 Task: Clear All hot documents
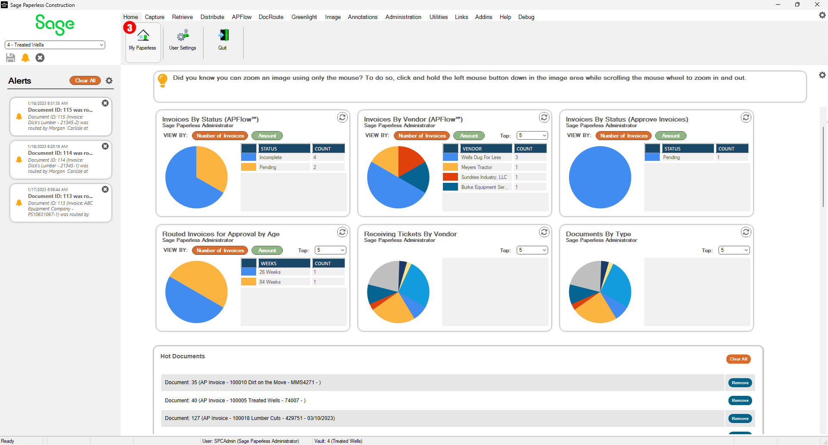click(x=738, y=359)
